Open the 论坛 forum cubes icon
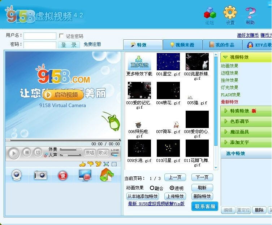Image resolution: width=272 pixels, height=225 pixels. click(210, 14)
